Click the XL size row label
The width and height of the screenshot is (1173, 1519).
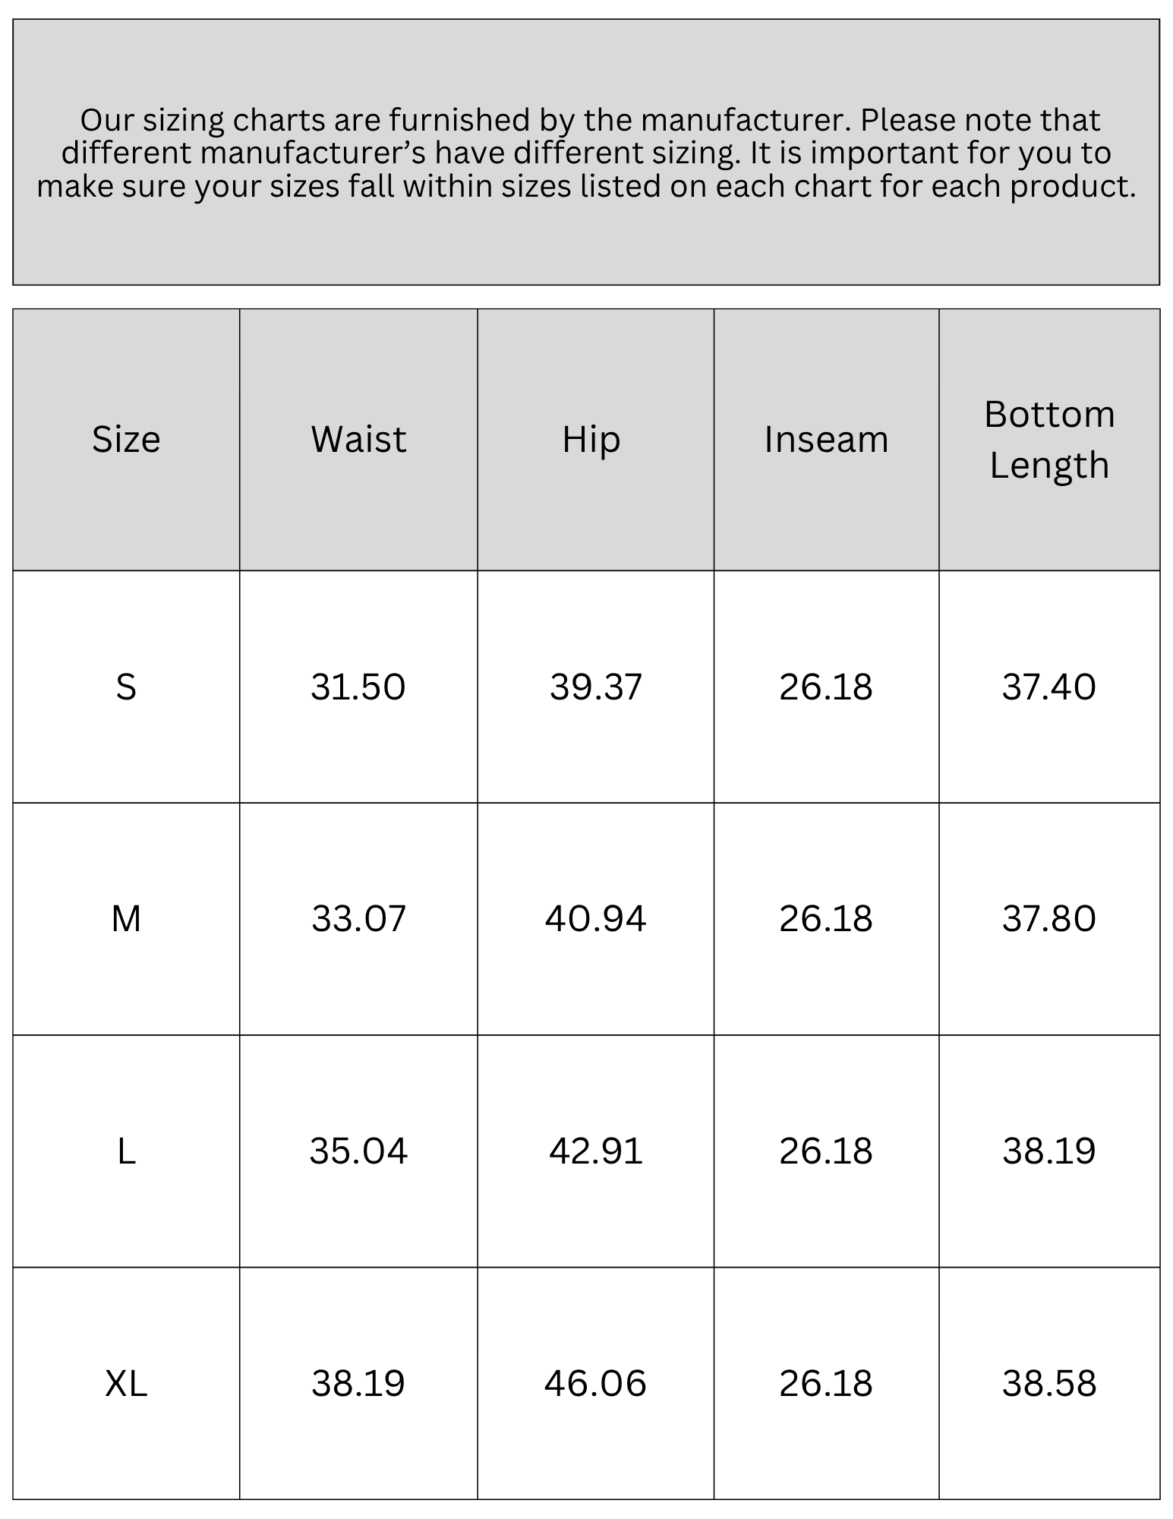click(126, 1383)
